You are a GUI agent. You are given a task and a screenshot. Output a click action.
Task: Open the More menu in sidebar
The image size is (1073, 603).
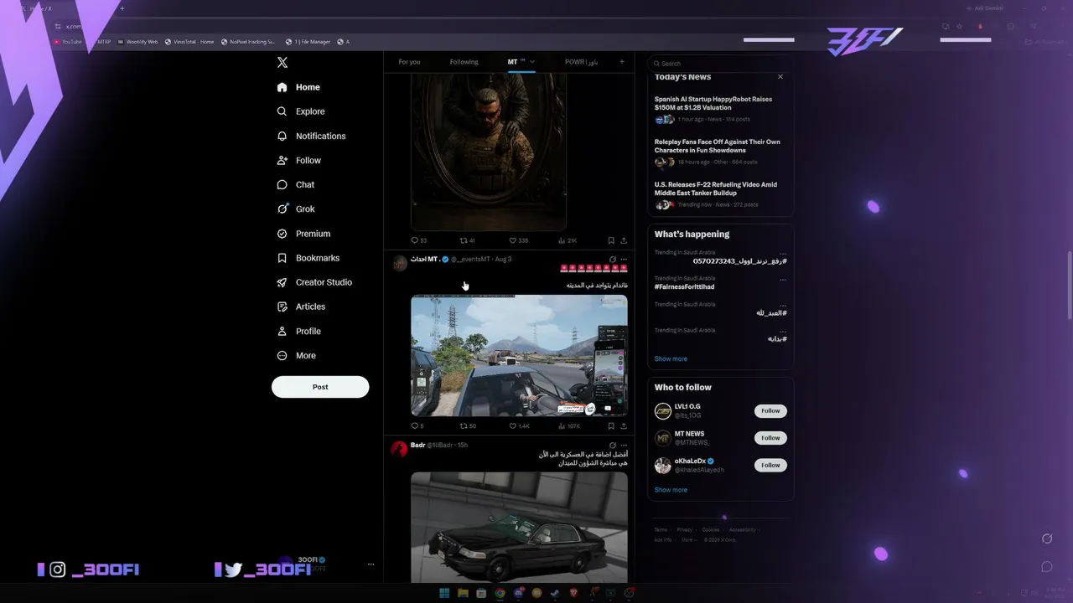(x=296, y=355)
